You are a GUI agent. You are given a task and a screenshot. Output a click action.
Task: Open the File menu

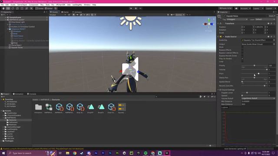(x=2, y=5)
